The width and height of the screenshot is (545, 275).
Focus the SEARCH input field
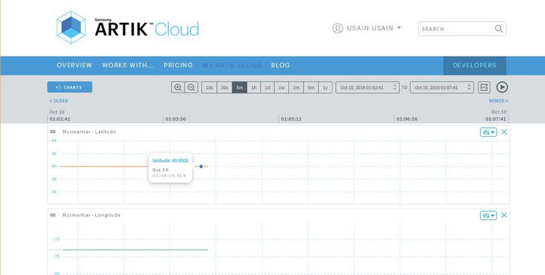tap(462, 29)
